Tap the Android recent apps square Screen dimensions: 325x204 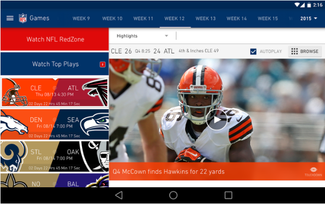click(x=228, y=195)
